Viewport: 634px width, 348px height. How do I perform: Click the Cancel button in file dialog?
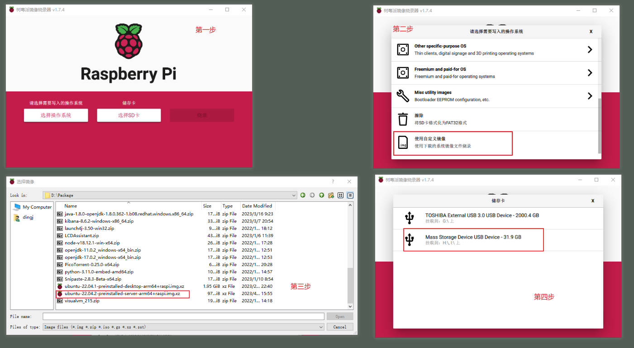[340, 327]
